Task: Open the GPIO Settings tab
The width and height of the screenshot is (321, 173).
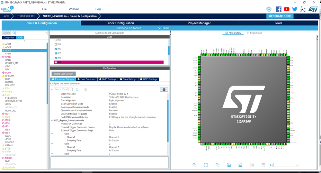Action: click(x=149, y=79)
